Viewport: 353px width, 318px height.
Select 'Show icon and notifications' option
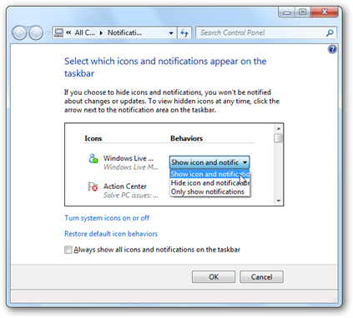click(x=209, y=174)
